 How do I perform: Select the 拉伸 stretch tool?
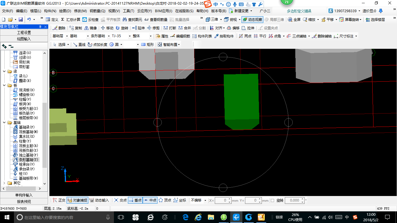pyautogui.click(x=248, y=28)
